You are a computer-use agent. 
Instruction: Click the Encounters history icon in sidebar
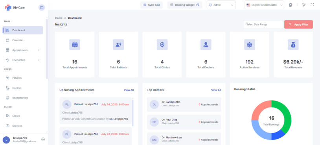pyautogui.click(x=7, y=60)
